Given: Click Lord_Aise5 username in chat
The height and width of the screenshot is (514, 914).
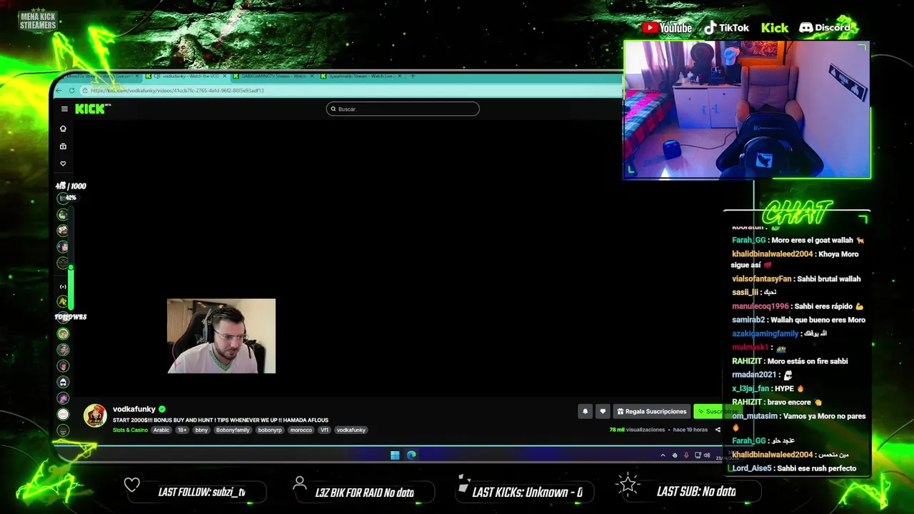Looking at the screenshot, I should tap(751, 468).
